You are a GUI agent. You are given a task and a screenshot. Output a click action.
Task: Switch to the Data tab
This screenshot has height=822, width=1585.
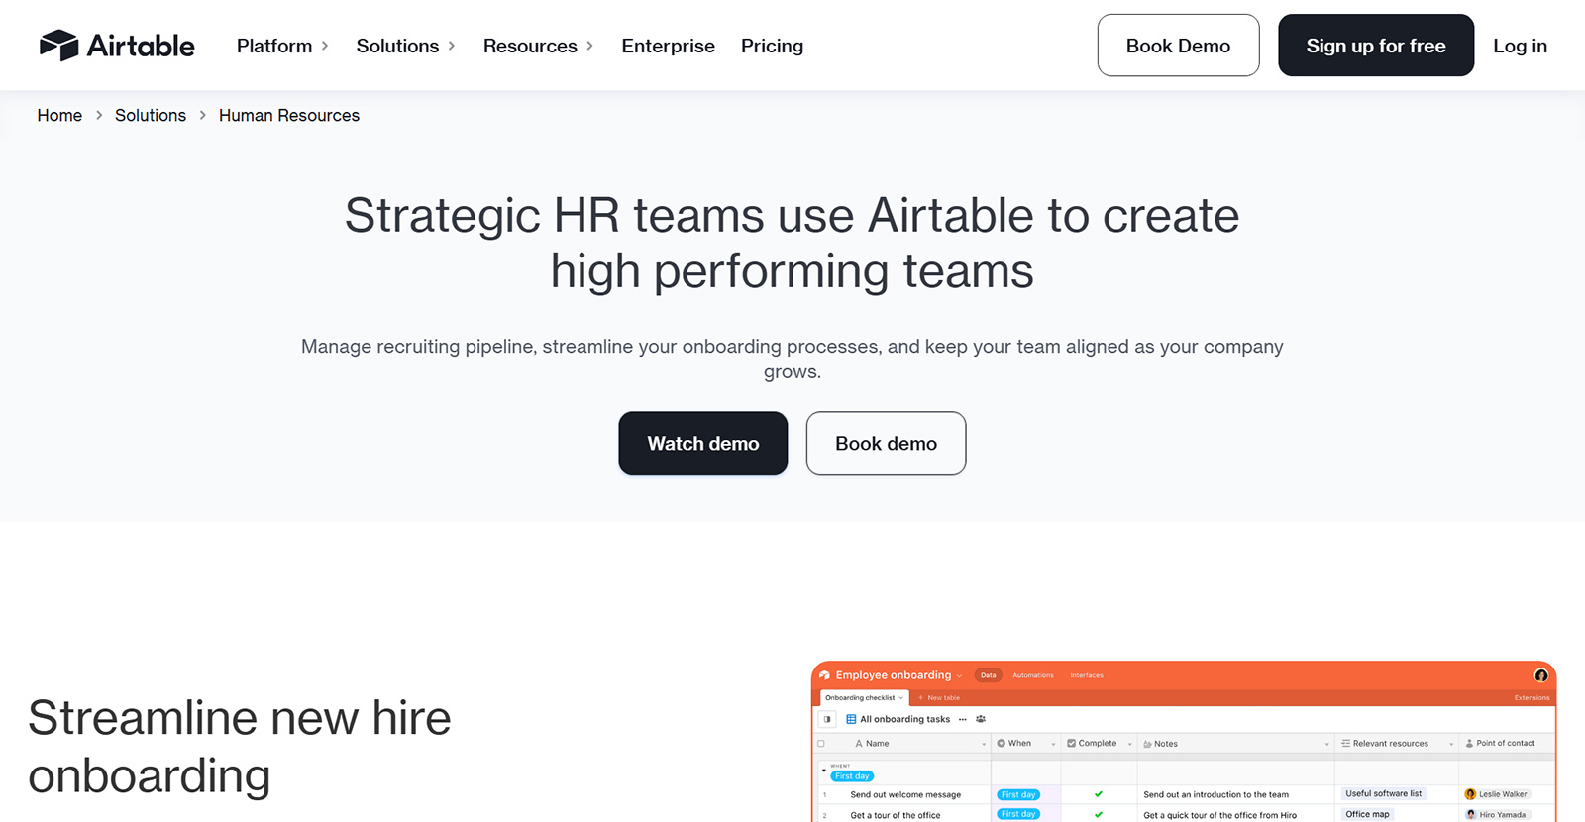click(x=988, y=675)
